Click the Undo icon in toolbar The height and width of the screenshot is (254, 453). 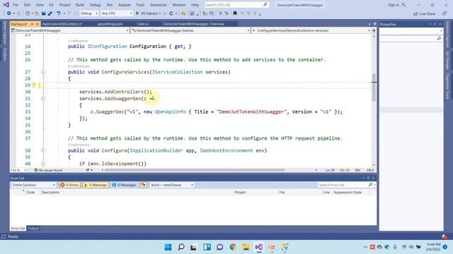pos(59,13)
